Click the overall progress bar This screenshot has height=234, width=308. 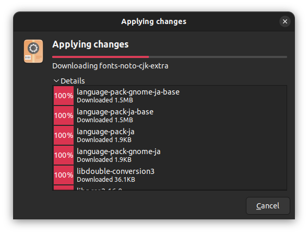pyautogui.click(x=170, y=57)
